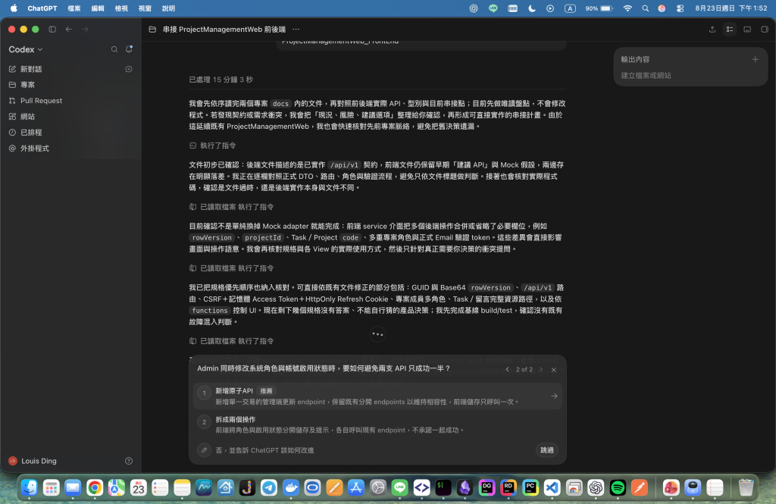Skip the question with 跳過

[x=547, y=450]
